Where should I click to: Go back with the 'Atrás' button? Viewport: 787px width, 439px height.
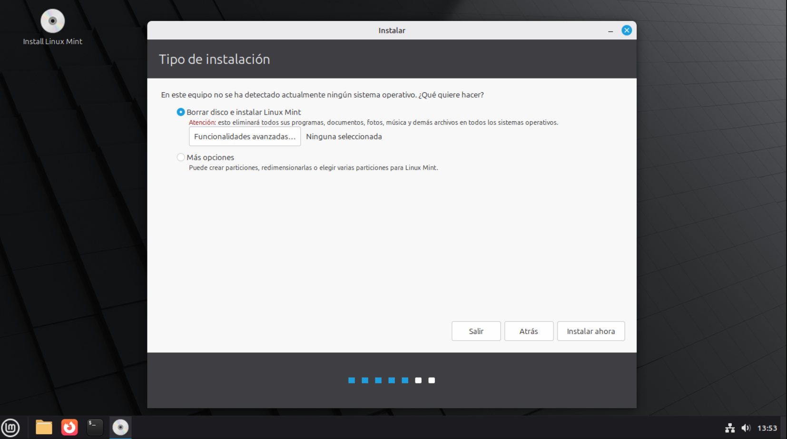tap(529, 332)
